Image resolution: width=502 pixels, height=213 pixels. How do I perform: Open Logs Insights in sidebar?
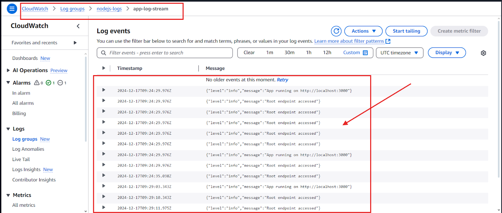(26, 169)
